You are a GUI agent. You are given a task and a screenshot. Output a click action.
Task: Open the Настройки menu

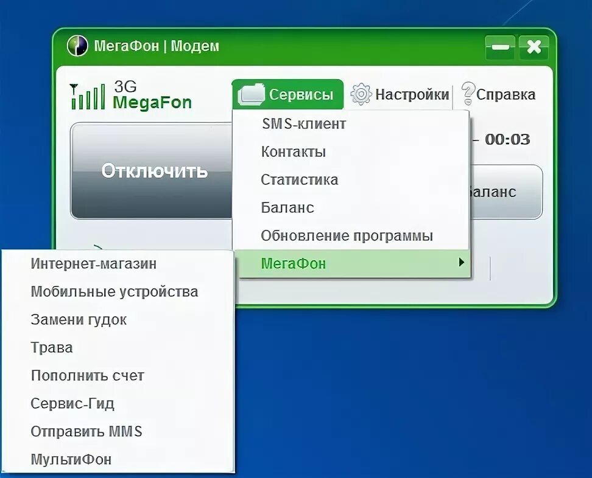[400, 94]
